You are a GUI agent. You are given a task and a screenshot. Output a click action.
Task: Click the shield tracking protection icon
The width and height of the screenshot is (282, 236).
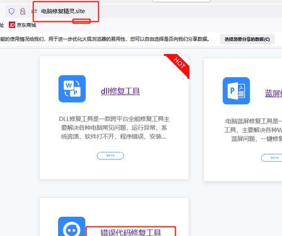coord(11,11)
